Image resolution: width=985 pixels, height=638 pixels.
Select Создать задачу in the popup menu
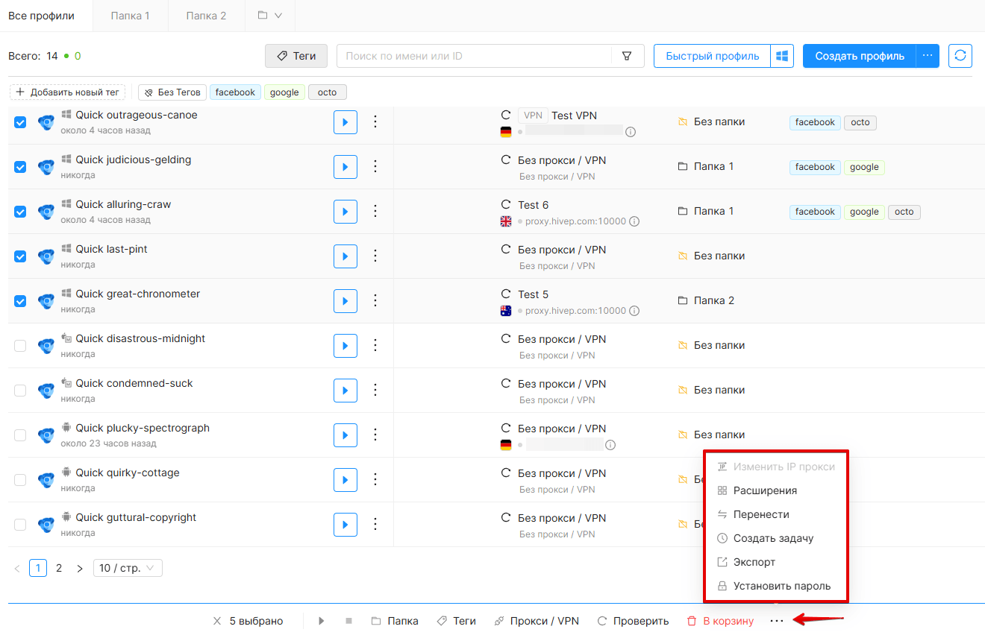point(775,539)
